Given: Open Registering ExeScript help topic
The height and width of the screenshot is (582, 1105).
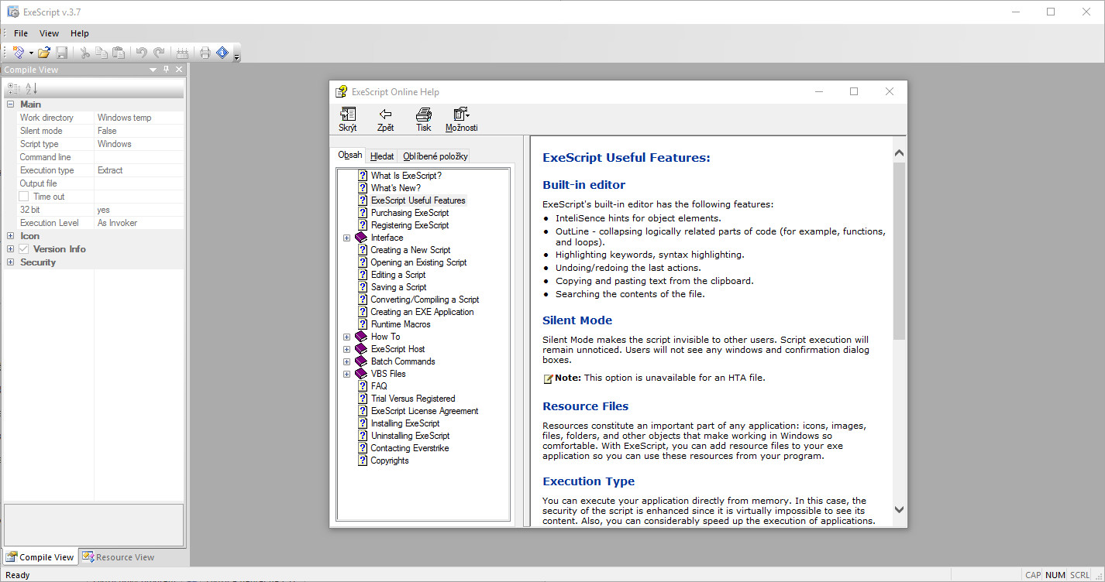Looking at the screenshot, I should click(410, 225).
